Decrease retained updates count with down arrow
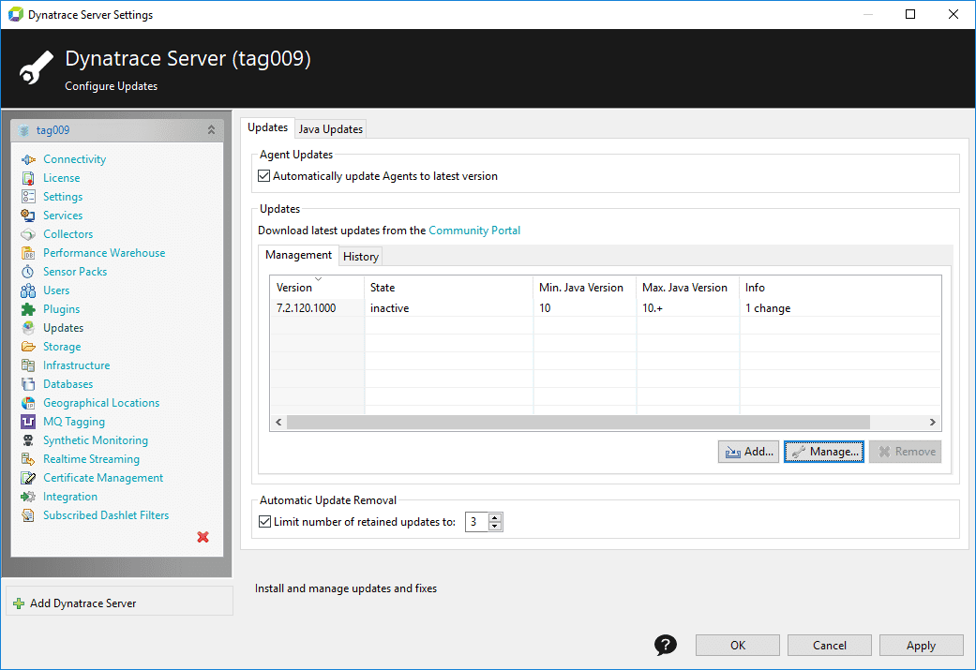This screenshot has height=670, width=976. (x=495, y=527)
